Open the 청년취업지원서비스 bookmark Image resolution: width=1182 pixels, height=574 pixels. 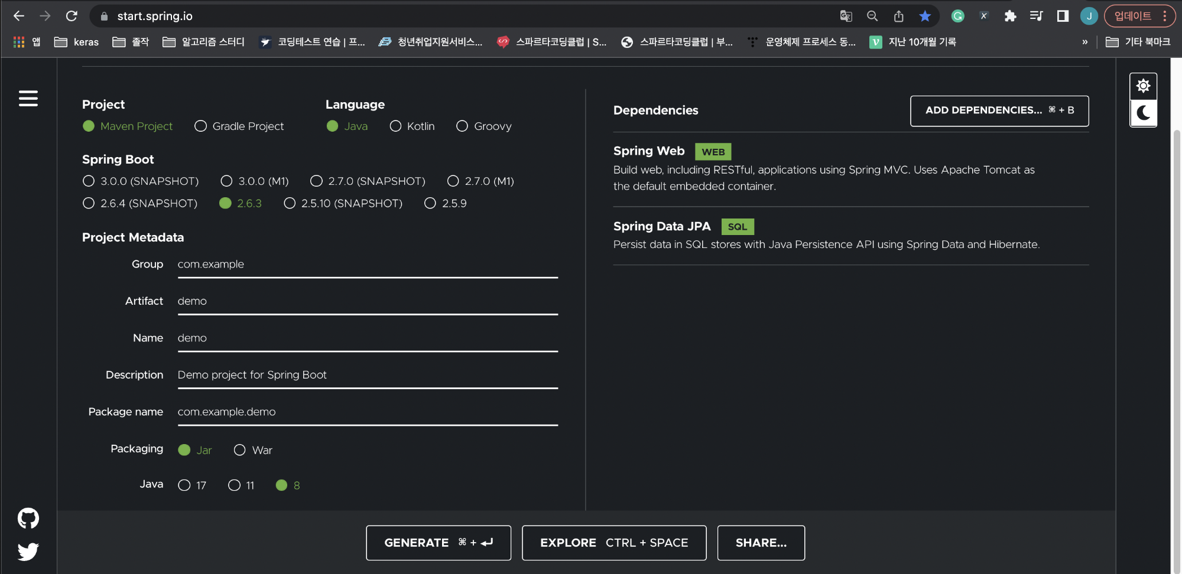(430, 42)
